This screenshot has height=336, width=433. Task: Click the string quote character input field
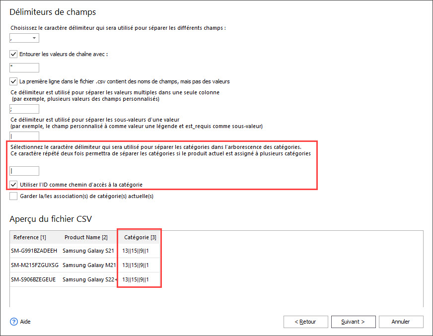(24, 67)
